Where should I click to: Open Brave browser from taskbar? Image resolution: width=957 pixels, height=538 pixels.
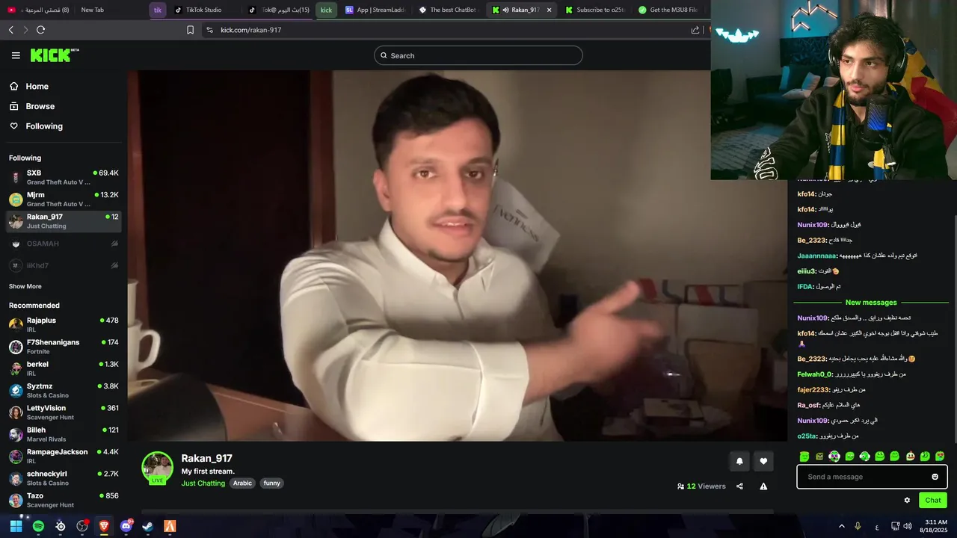click(x=104, y=526)
